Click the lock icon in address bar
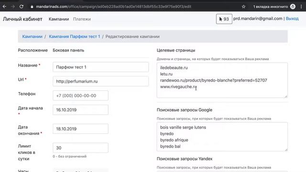Screen dimensions: 306x172 (x=32, y=7)
